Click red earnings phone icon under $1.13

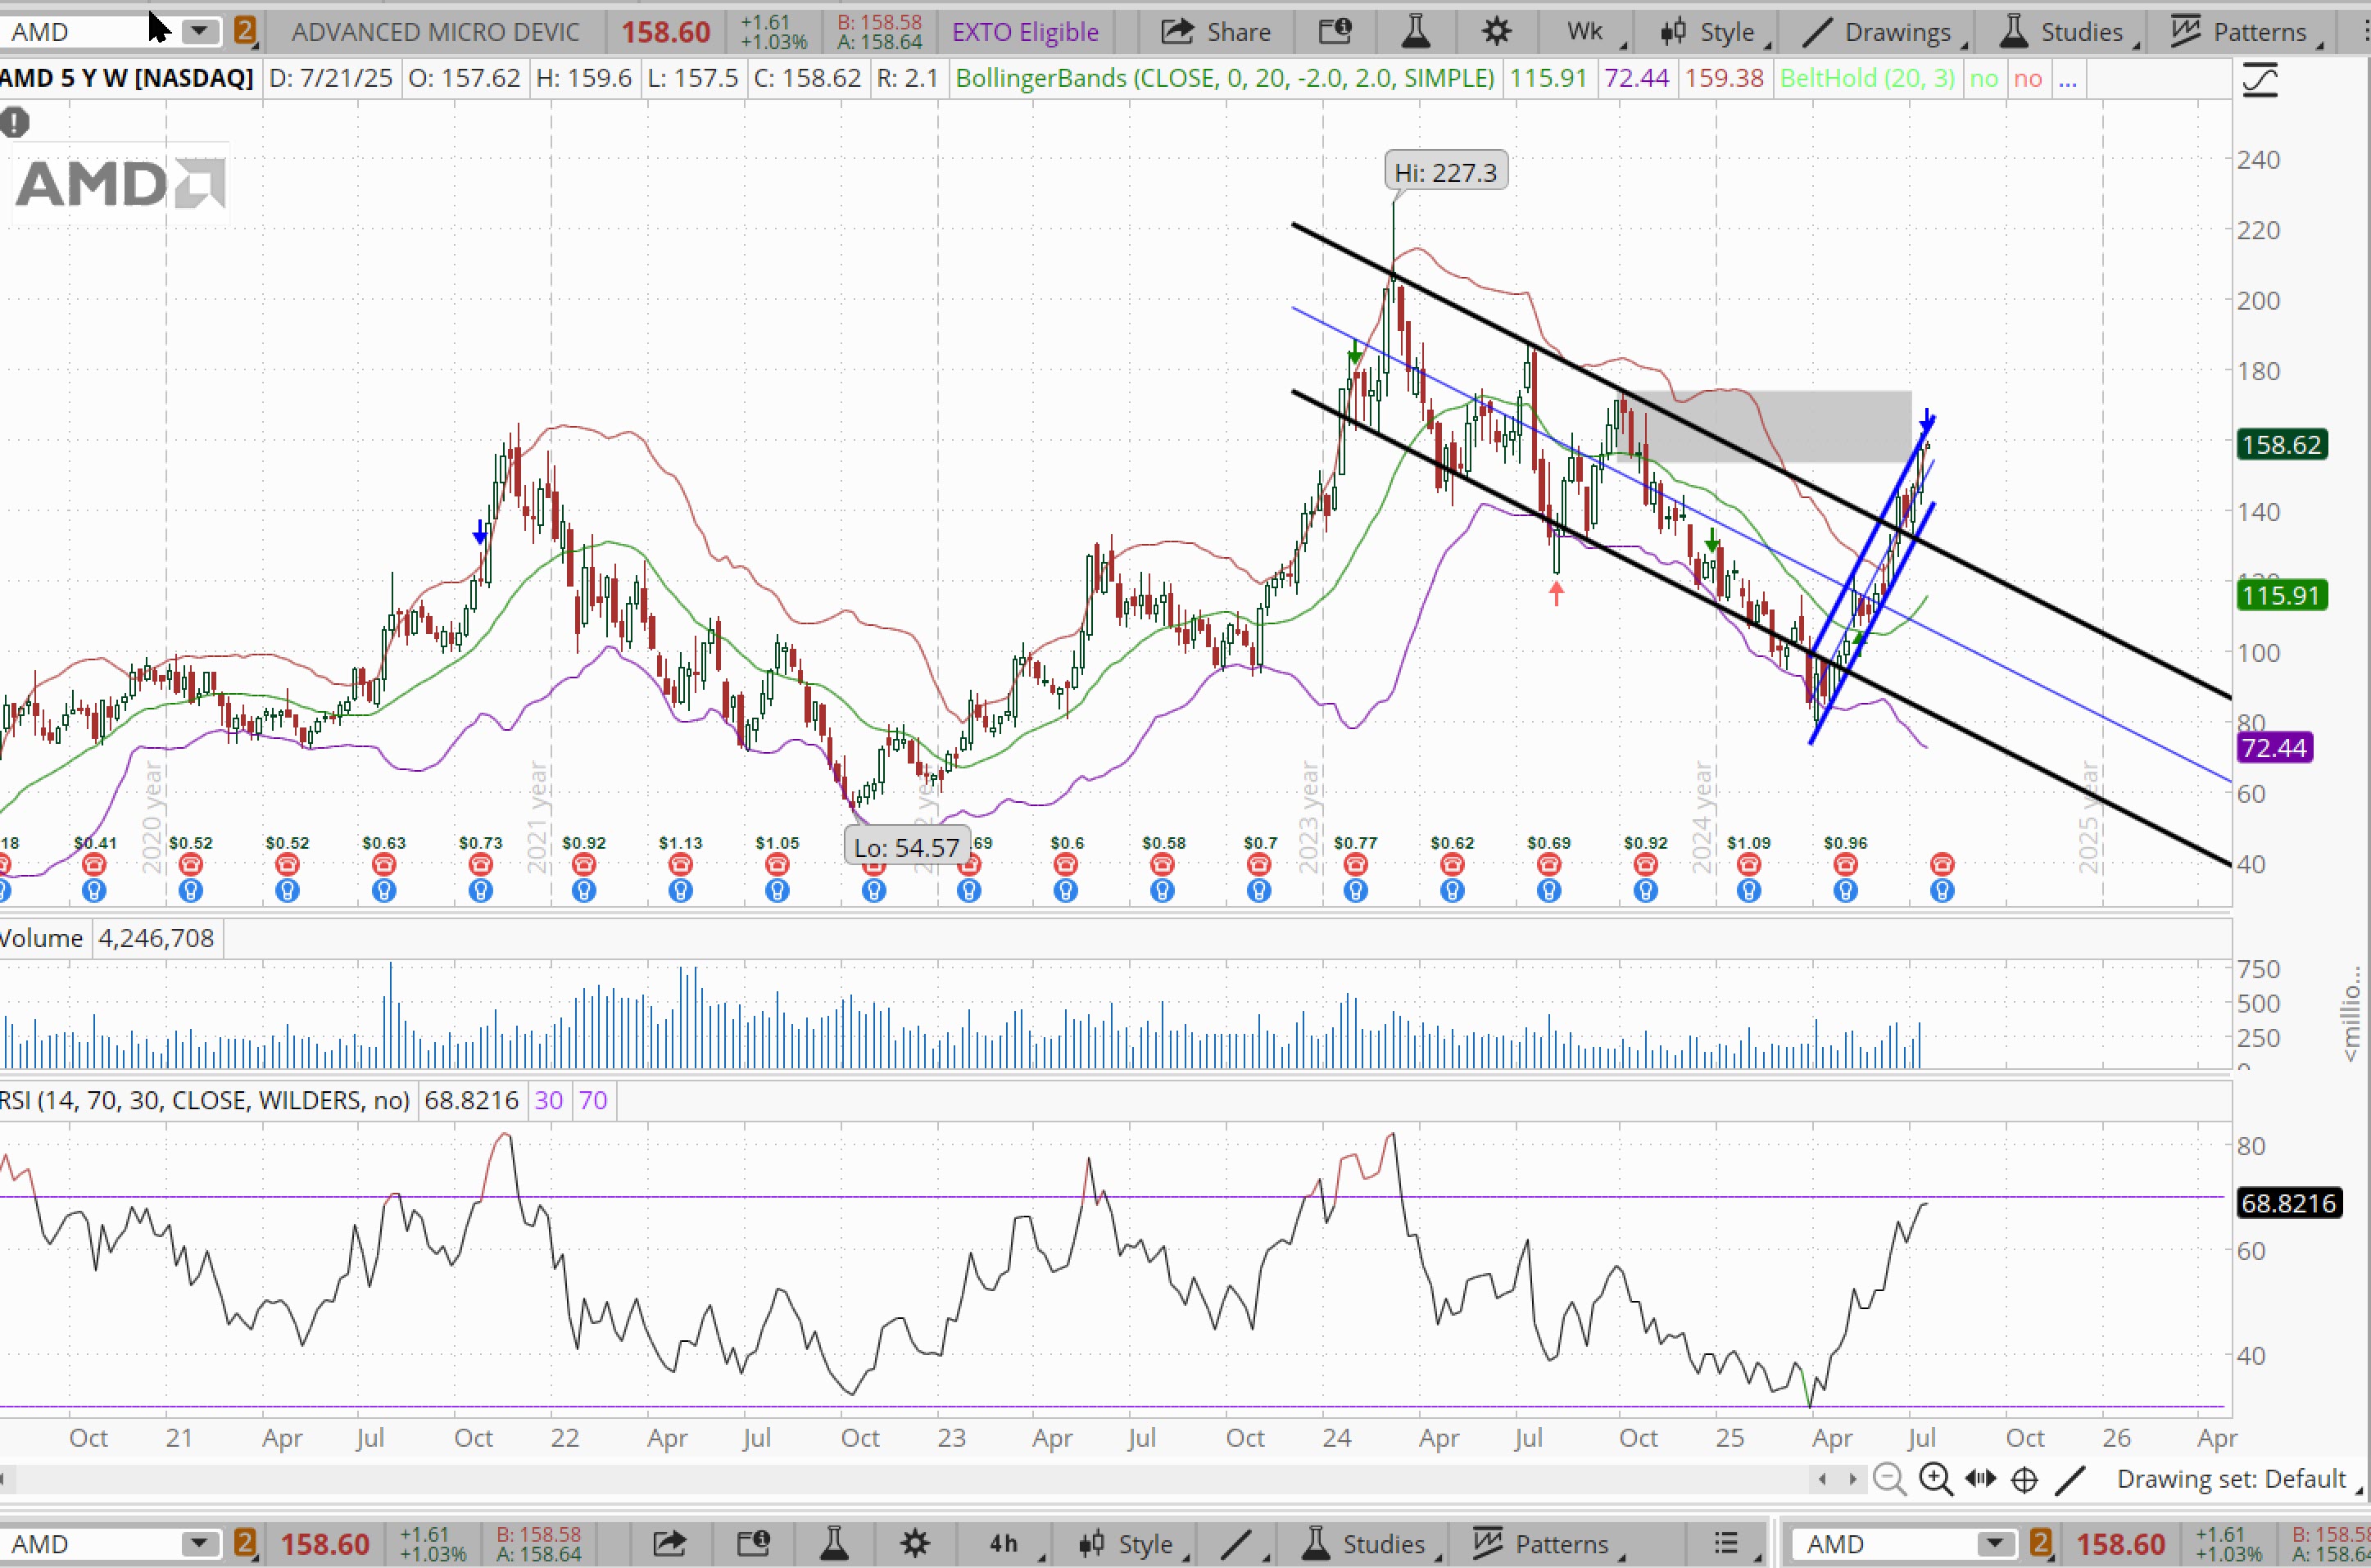(x=680, y=864)
